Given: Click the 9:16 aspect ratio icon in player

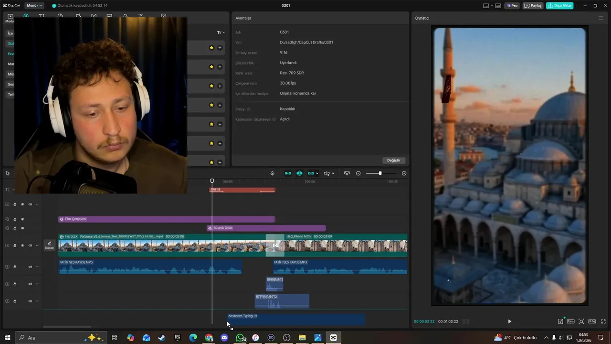Looking at the screenshot, I should (592, 322).
